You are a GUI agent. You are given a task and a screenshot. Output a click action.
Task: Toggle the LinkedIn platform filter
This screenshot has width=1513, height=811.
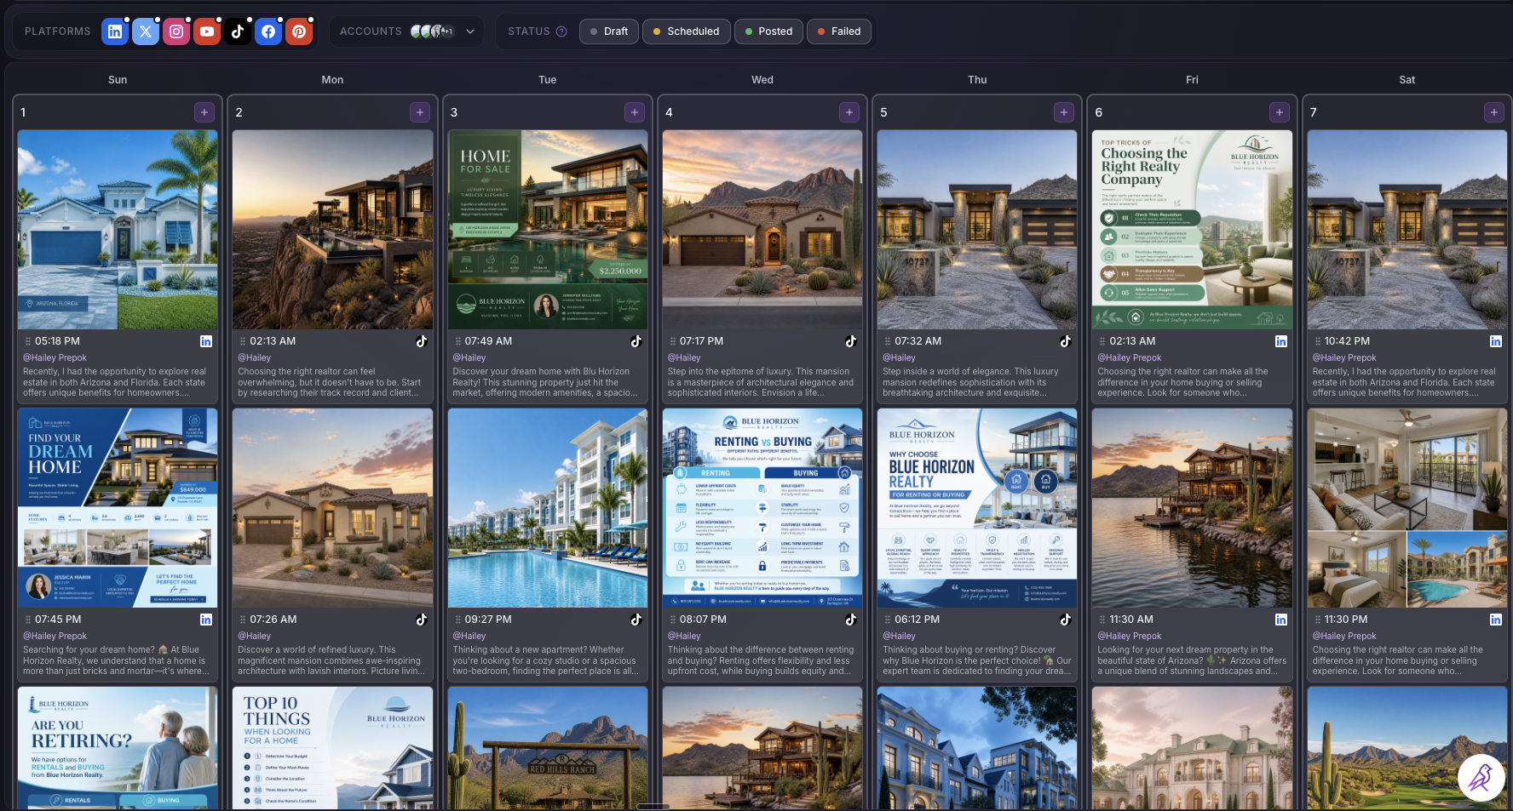coord(115,31)
